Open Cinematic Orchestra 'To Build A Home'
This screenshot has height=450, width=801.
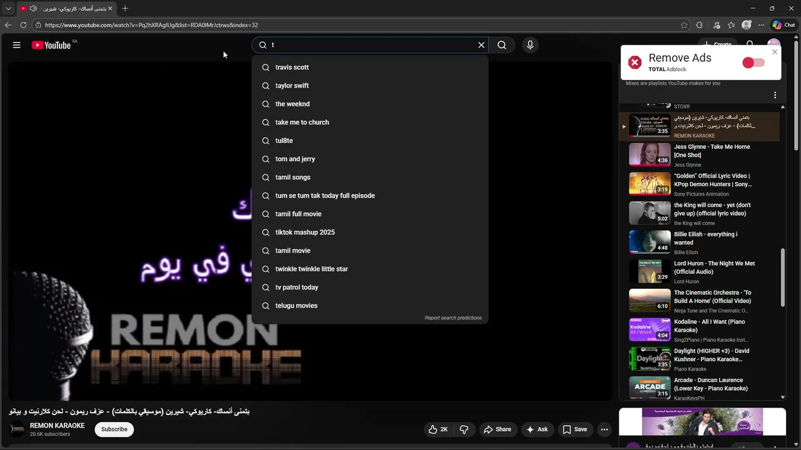(703, 301)
